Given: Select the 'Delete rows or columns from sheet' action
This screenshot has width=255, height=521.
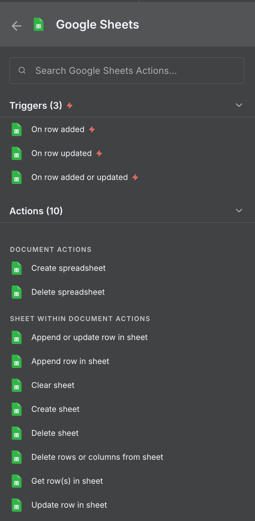Looking at the screenshot, I should pyautogui.click(x=97, y=457).
